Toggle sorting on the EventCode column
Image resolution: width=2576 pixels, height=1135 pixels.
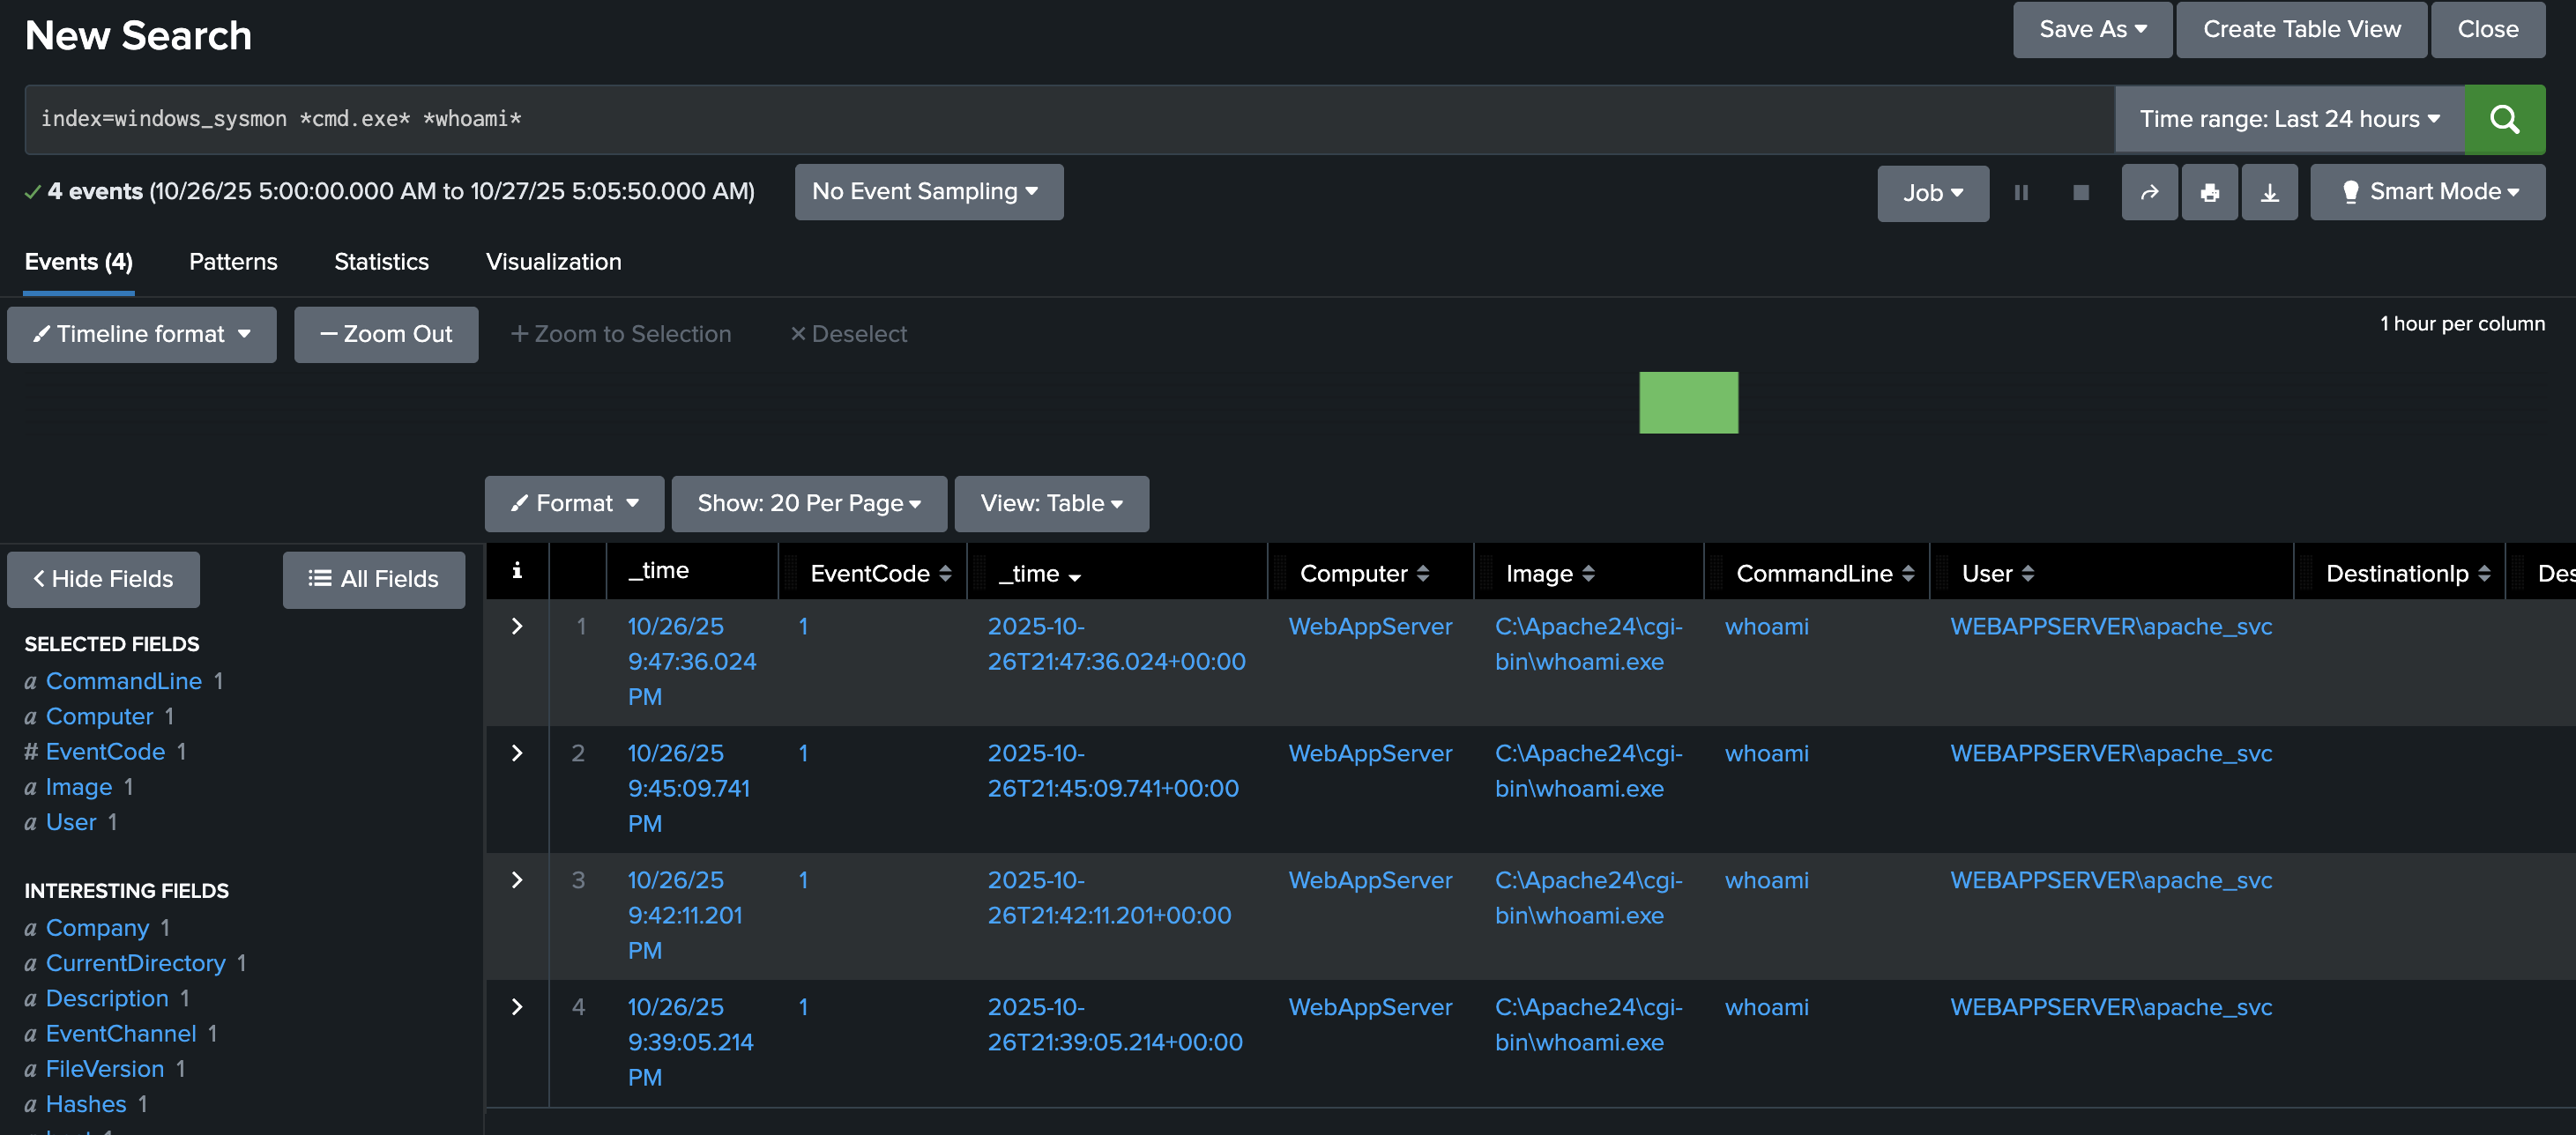click(946, 572)
